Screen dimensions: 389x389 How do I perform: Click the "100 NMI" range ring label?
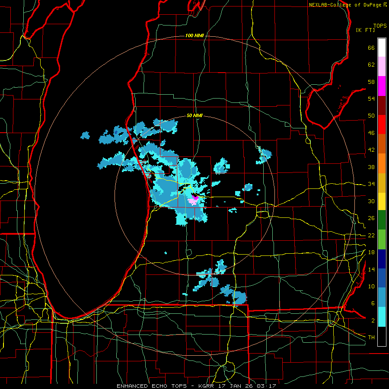tap(194, 36)
